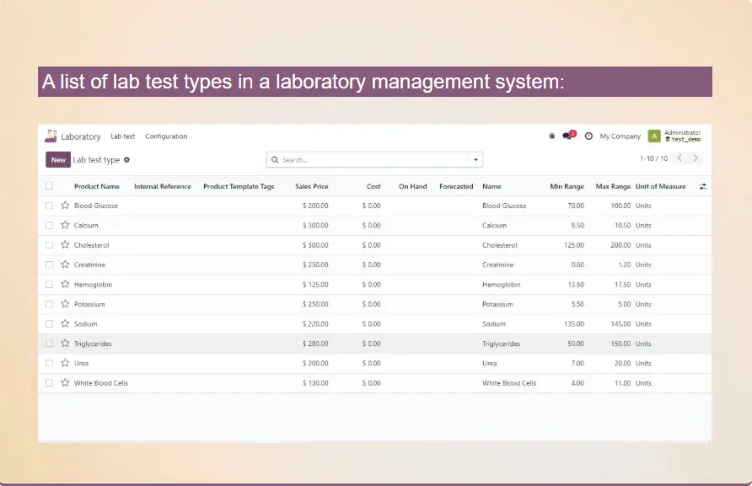The image size is (752, 486).
Task: Click into the Search input field
Action: coord(371,159)
